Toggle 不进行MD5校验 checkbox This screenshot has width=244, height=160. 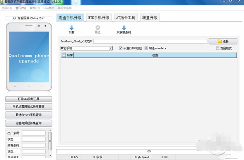coord(121,48)
